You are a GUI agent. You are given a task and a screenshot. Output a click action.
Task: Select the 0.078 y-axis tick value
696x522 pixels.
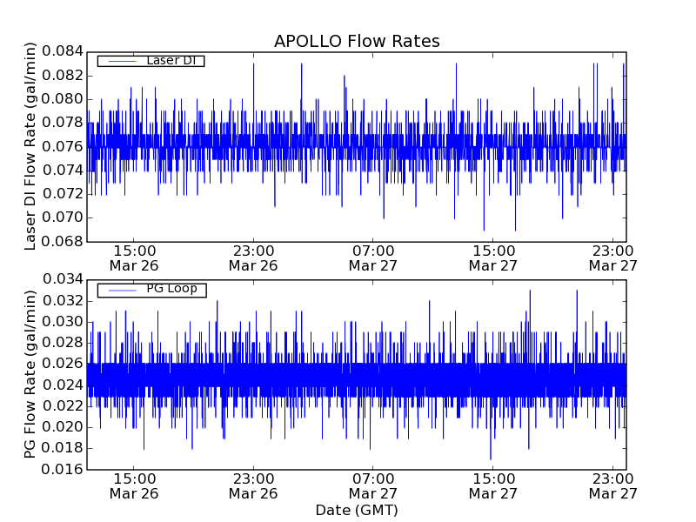(x=63, y=123)
